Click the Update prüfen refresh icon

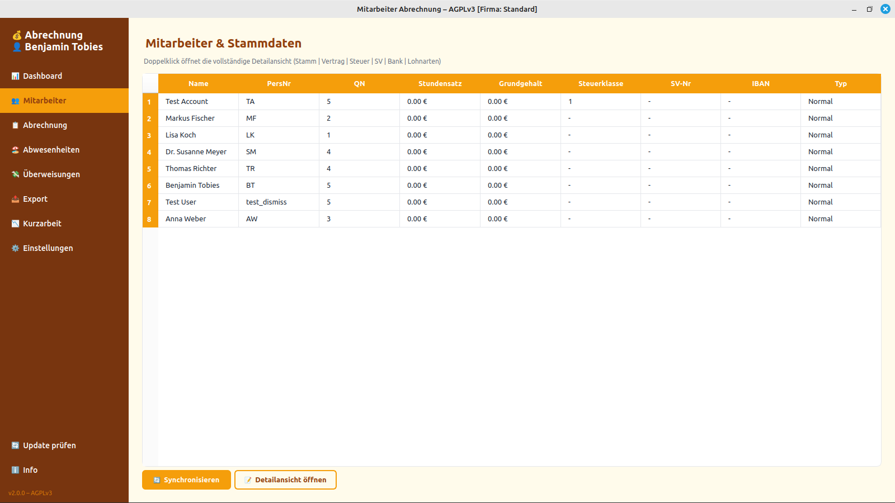tap(15, 445)
